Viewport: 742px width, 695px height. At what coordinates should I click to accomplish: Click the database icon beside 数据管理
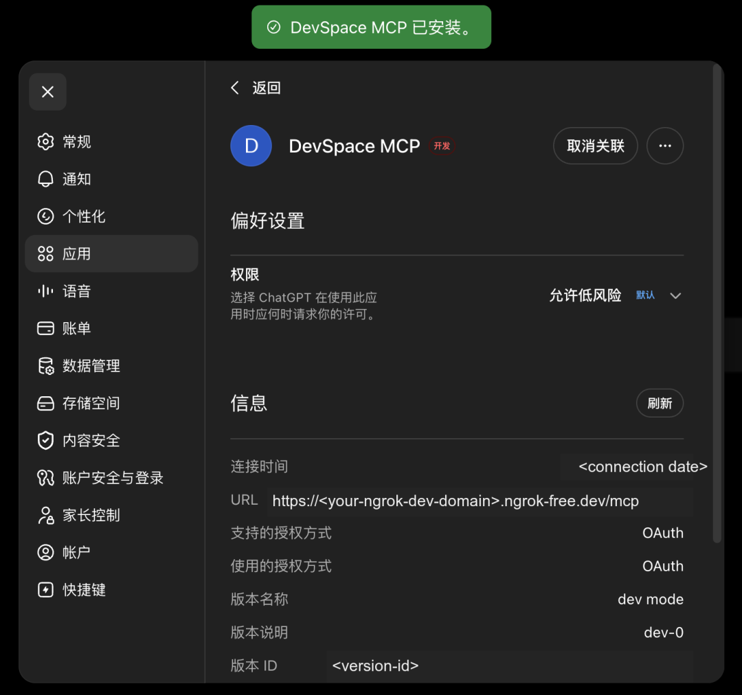[45, 366]
